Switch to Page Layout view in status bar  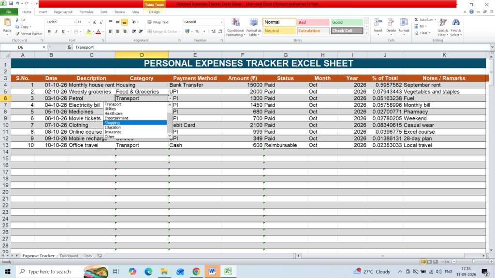tap(429, 262)
